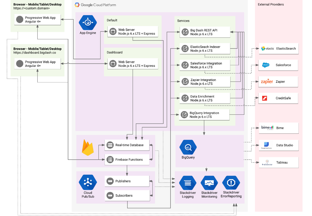Click the https://dashboard.bigdash.co URL text

tap(35, 53)
